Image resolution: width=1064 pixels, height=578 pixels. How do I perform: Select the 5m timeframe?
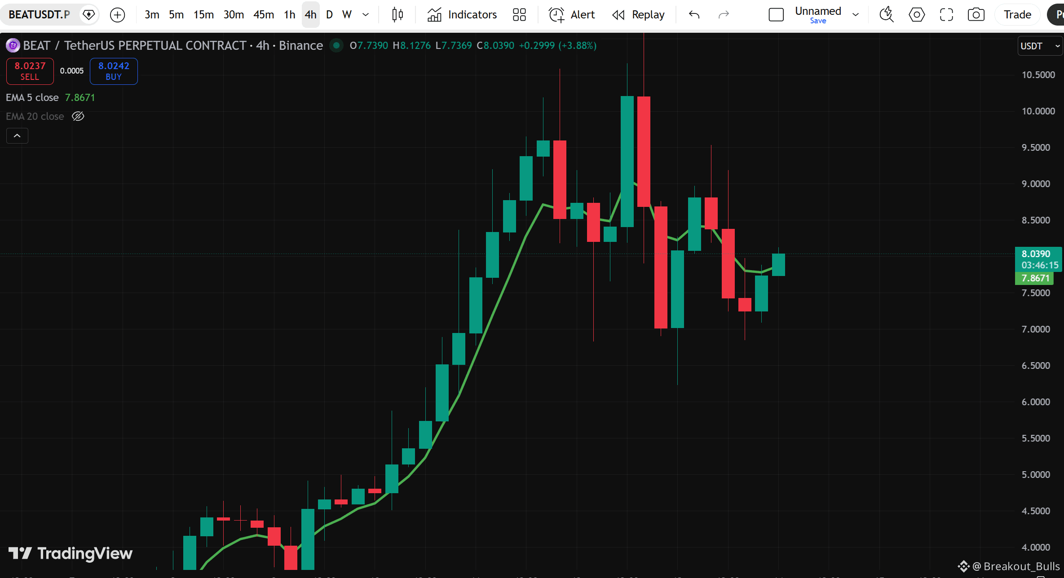tap(176, 15)
